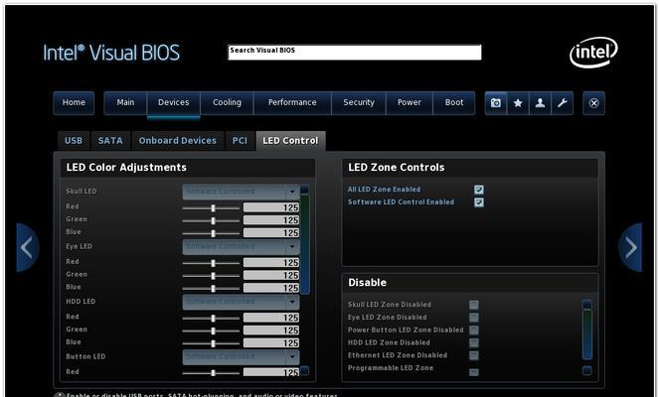659x397 pixels.
Task: Click the Button LED Red slider
Action: [x=211, y=372]
